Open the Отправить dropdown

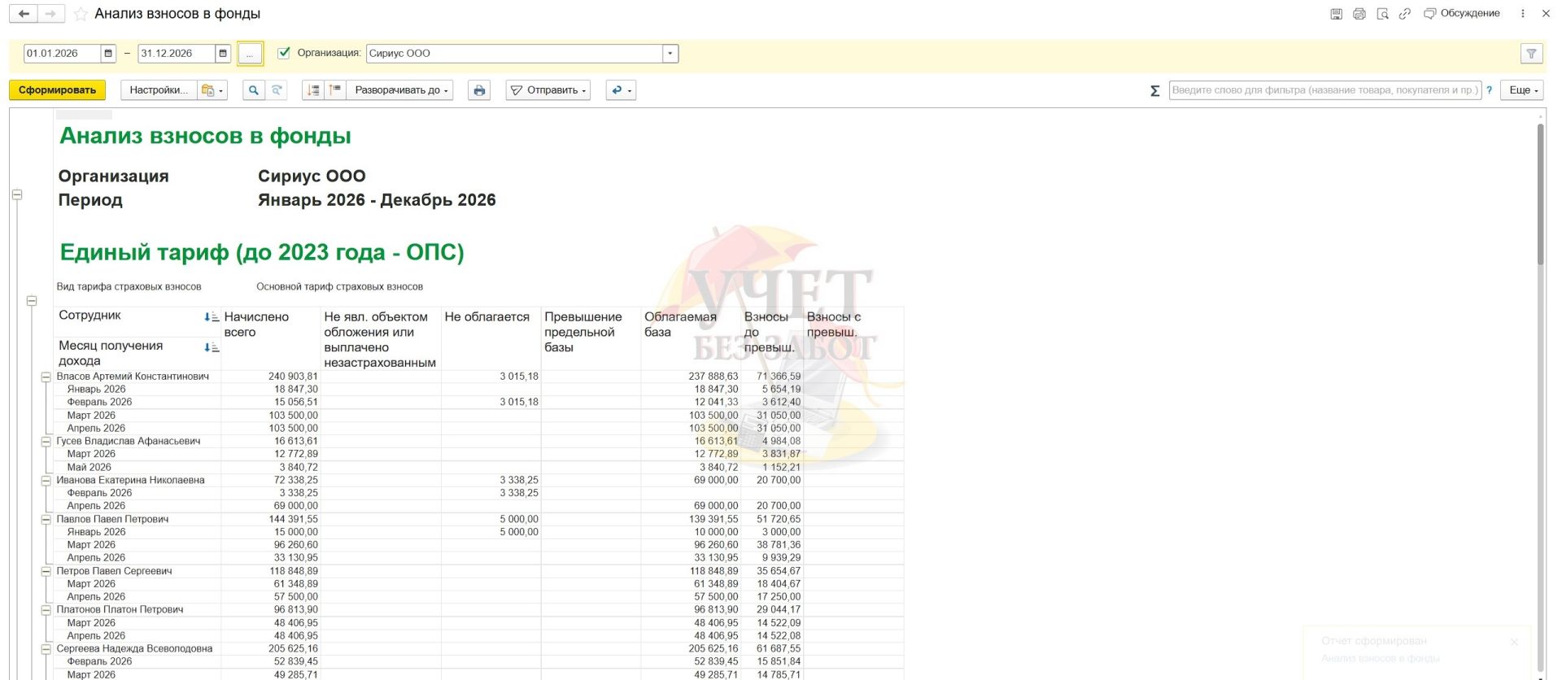pos(548,90)
